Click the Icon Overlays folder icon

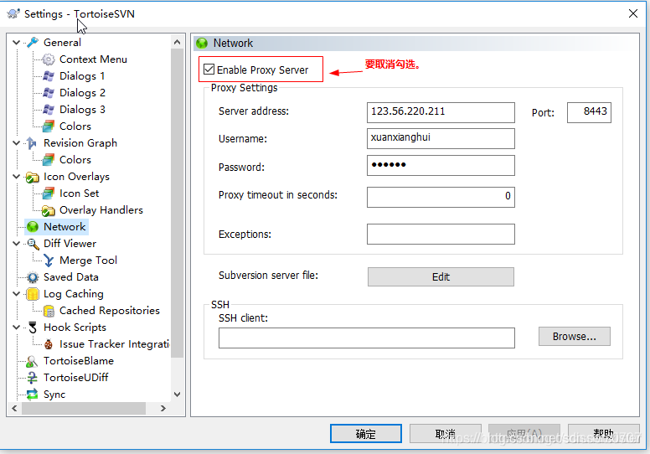pyautogui.click(x=33, y=177)
